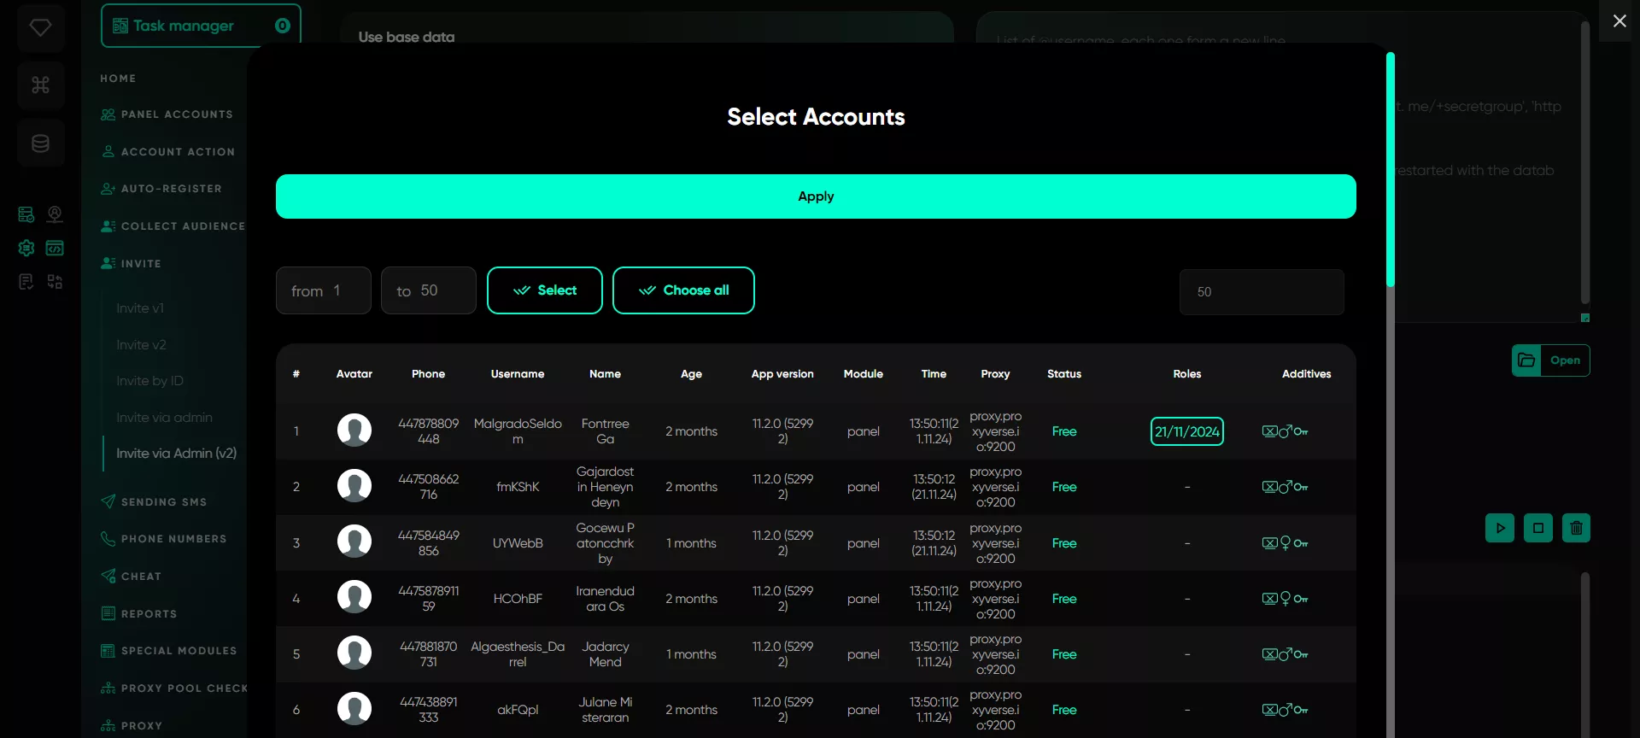
Task: Click the database icon in left rail
Action: click(x=40, y=143)
